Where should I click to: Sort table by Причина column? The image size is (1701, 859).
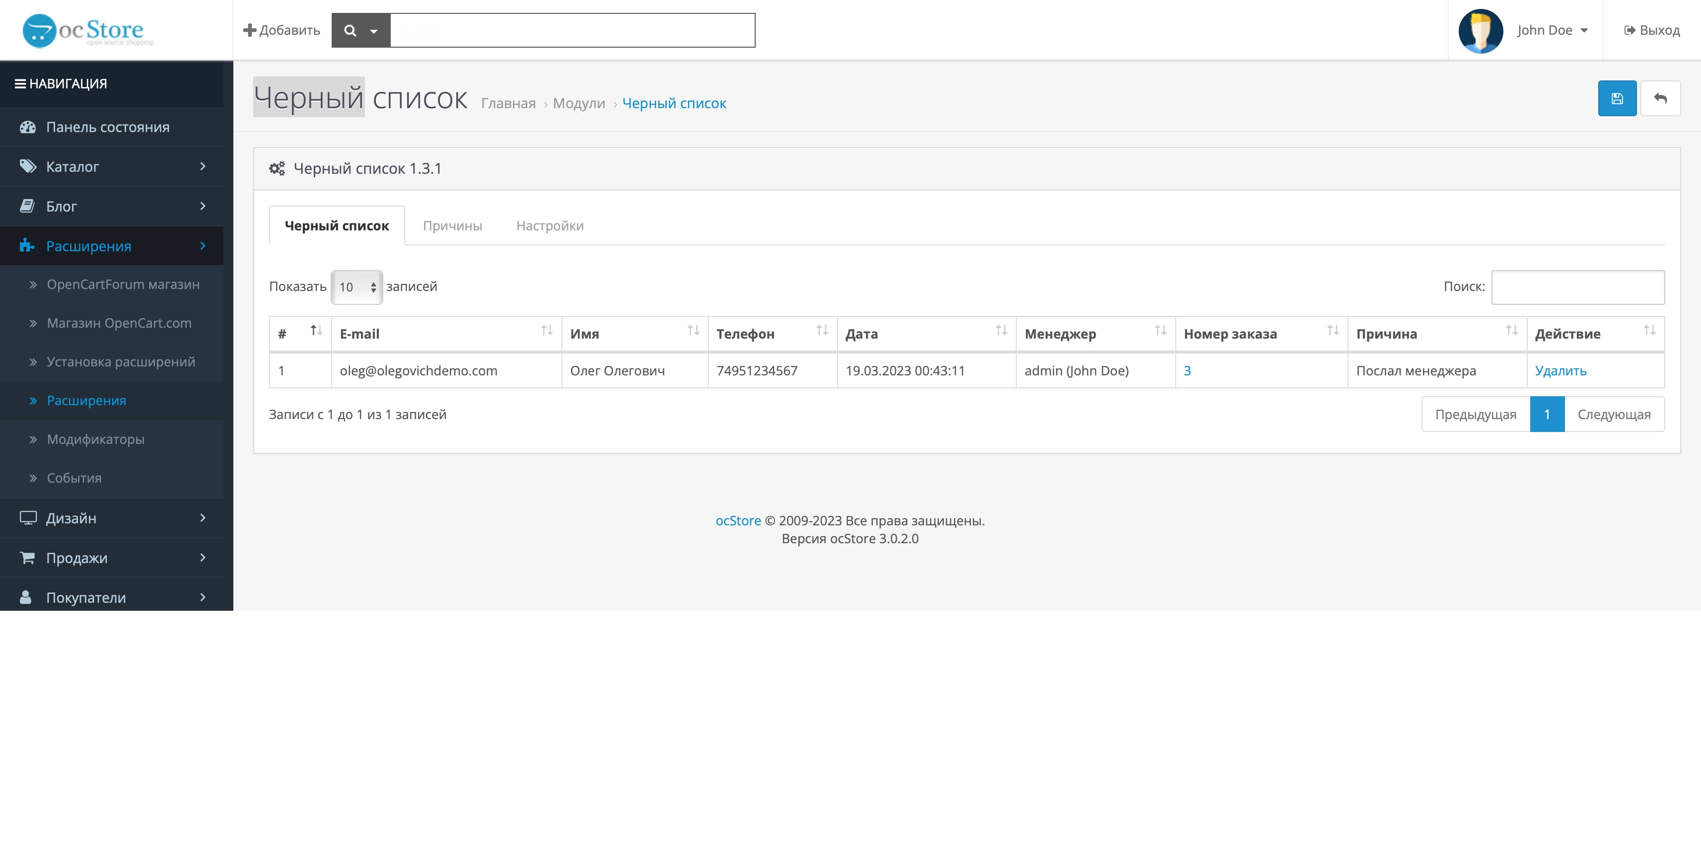click(1437, 334)
